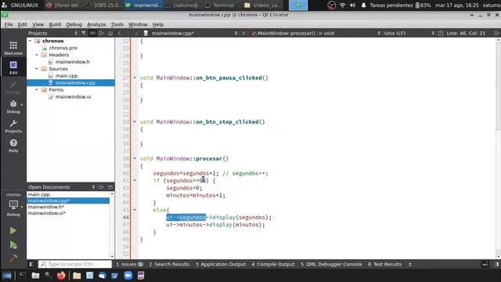Select chronos.pro in project tree
501x282 pixels.
[x=63, y=48]
